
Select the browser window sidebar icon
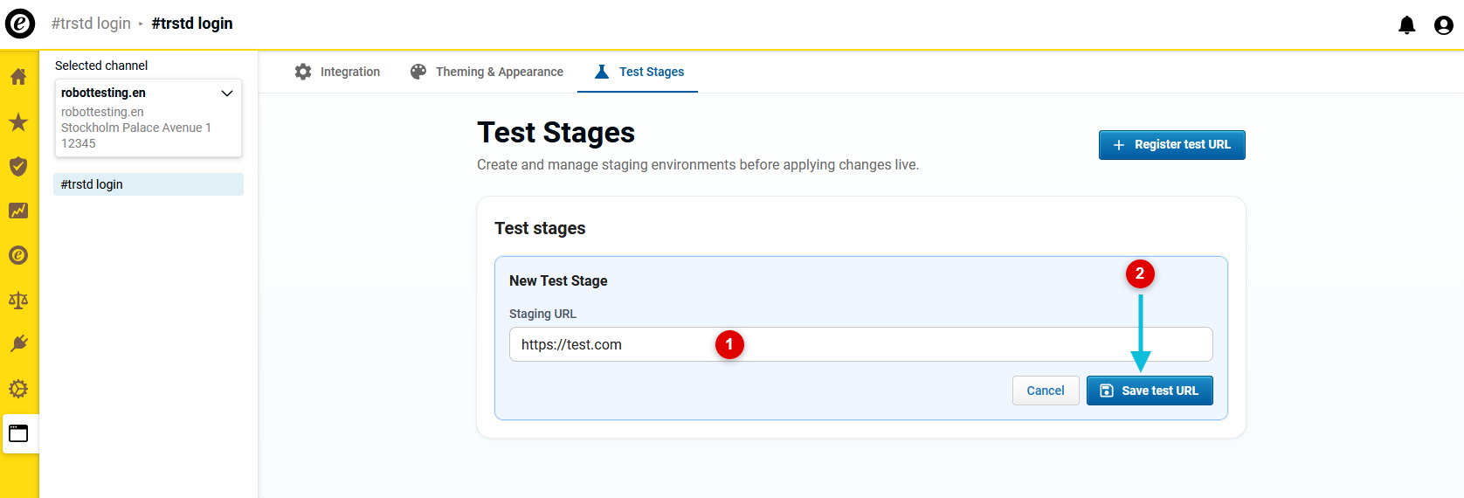[x=18, y=433]
